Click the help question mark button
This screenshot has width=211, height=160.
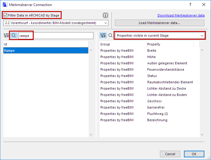pos(190,5)
